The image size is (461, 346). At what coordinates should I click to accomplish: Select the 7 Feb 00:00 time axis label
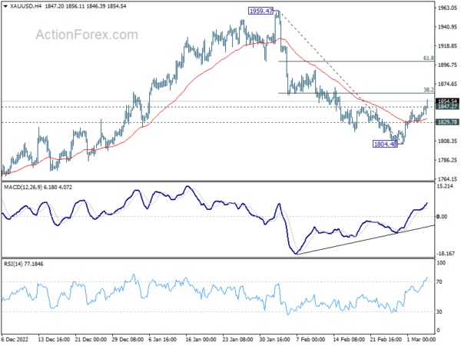tap(311, 340)
